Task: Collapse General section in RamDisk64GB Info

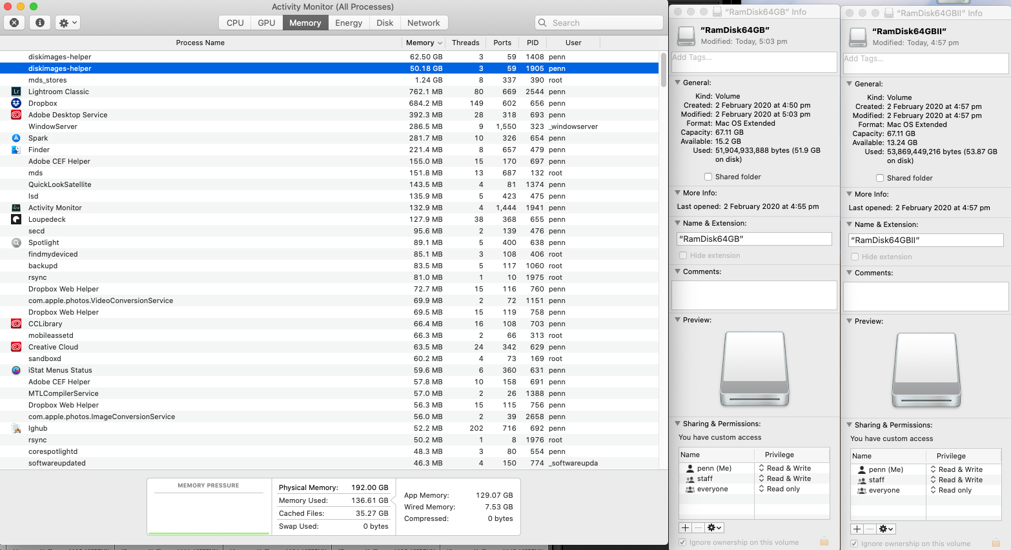Action: tap(677, 83)
